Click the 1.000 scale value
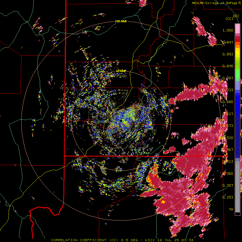The width and height of the screenshot is (242, 242). (228, 30)
